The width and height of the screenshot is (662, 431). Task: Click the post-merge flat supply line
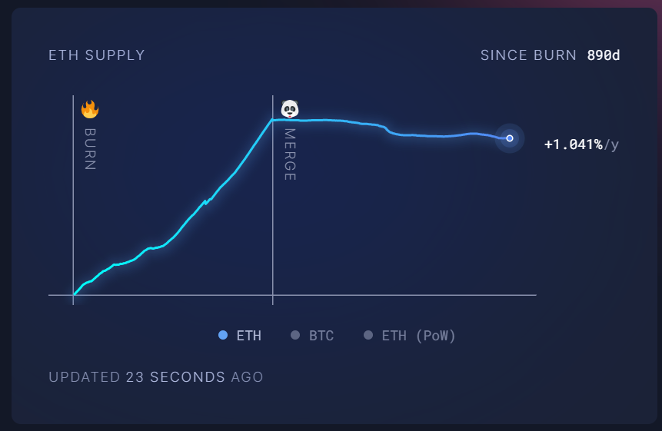click(431, 136)
